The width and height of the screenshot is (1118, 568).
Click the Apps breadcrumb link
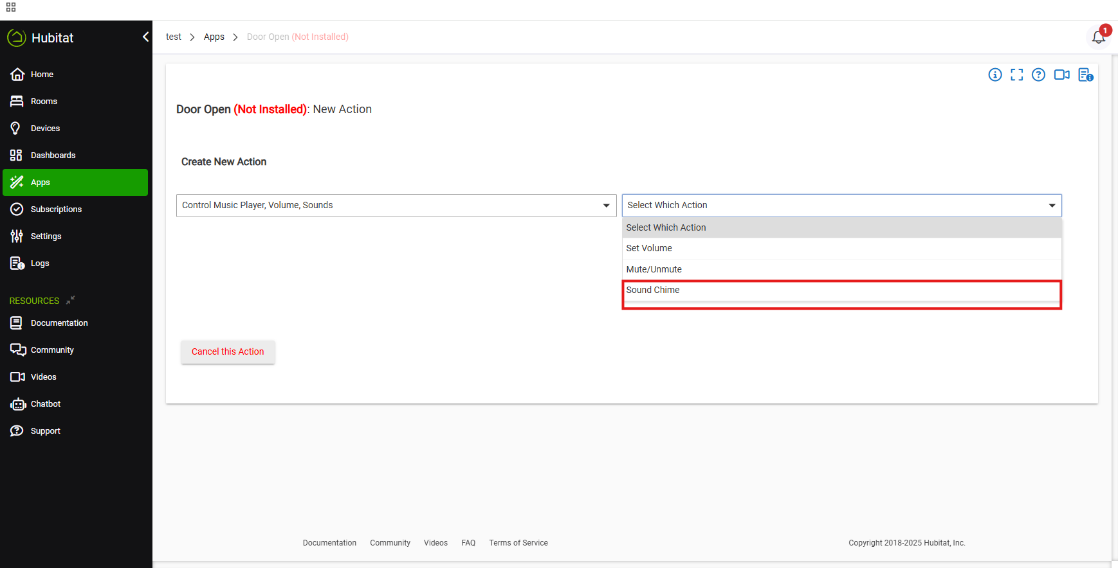[214, 37]
